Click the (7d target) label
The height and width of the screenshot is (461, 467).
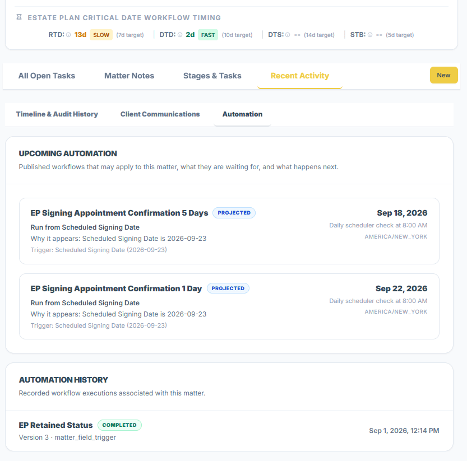(x=130, y=35)
